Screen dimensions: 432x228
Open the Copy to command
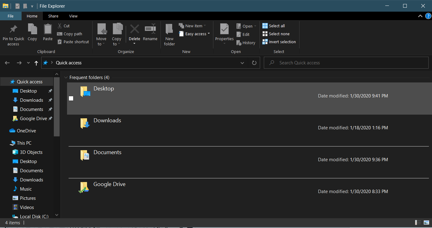[x=117, y=35]
